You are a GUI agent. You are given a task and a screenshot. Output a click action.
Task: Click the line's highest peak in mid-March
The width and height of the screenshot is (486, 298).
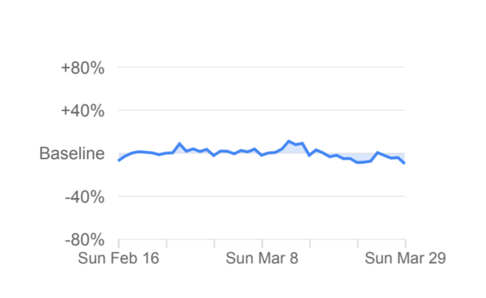click(288, 141)
